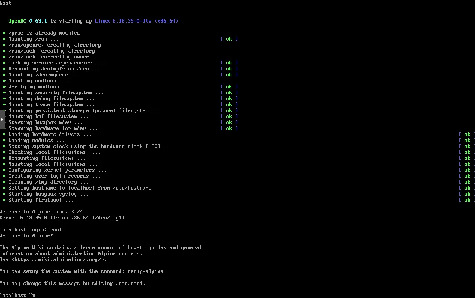Image resolution: width=475 pixels, height=298 pixels.
Task: Click 'Scanning hardware for mdev ...' line
Action: pos(53,128)
